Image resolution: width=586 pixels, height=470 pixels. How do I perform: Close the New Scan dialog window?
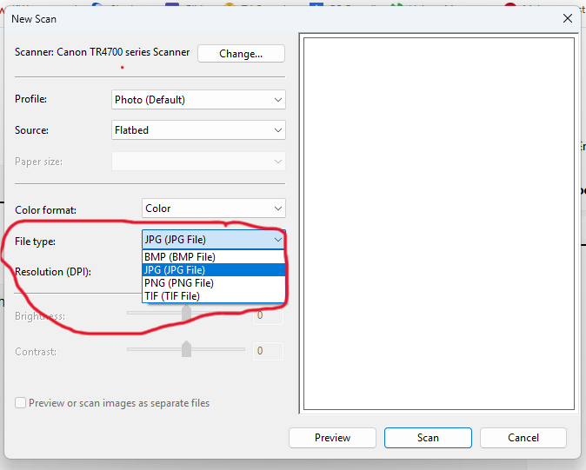(568, 17)
